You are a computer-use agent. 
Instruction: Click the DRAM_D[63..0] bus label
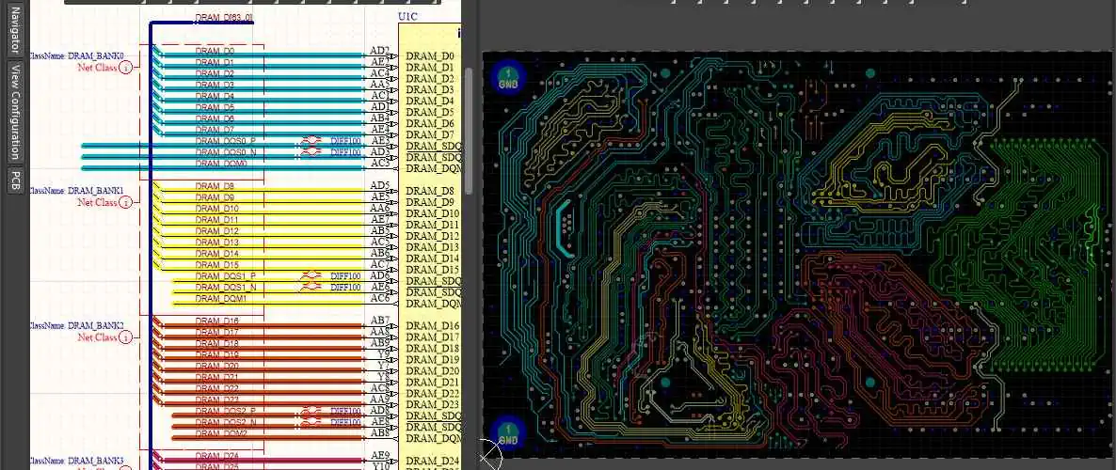pos(223,18)
